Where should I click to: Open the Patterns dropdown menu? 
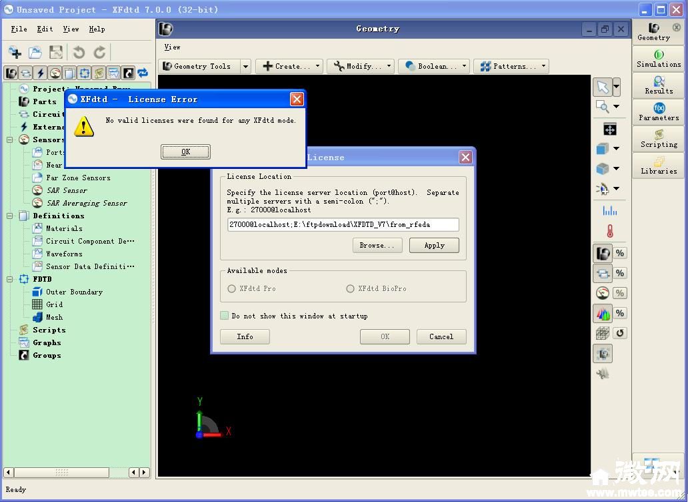coord(511,66)
